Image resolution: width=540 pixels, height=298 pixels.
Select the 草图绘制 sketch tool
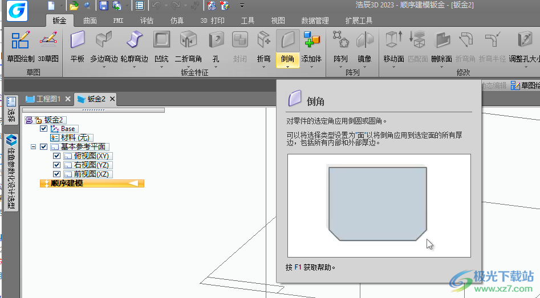point(21,47)
